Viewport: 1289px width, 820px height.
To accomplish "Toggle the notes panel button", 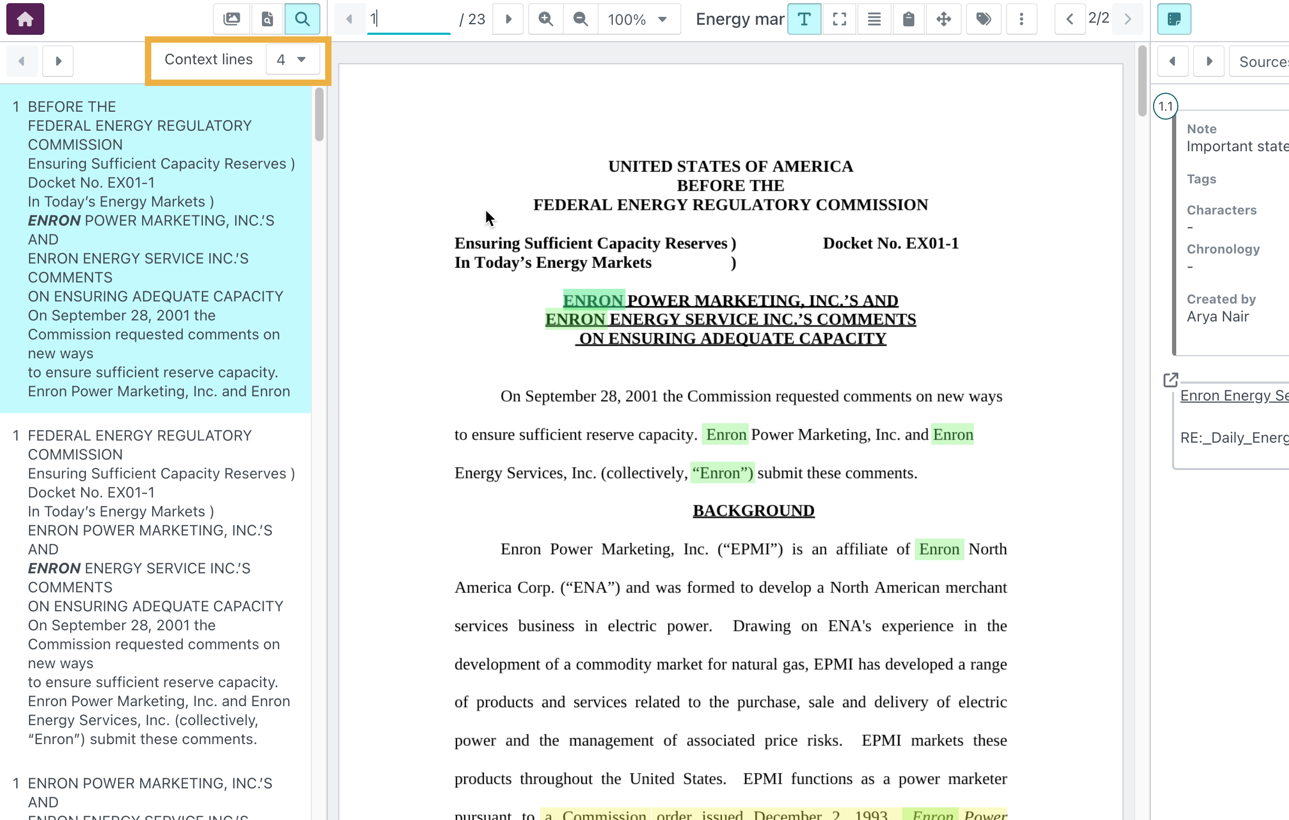I will pos(1174,19).
